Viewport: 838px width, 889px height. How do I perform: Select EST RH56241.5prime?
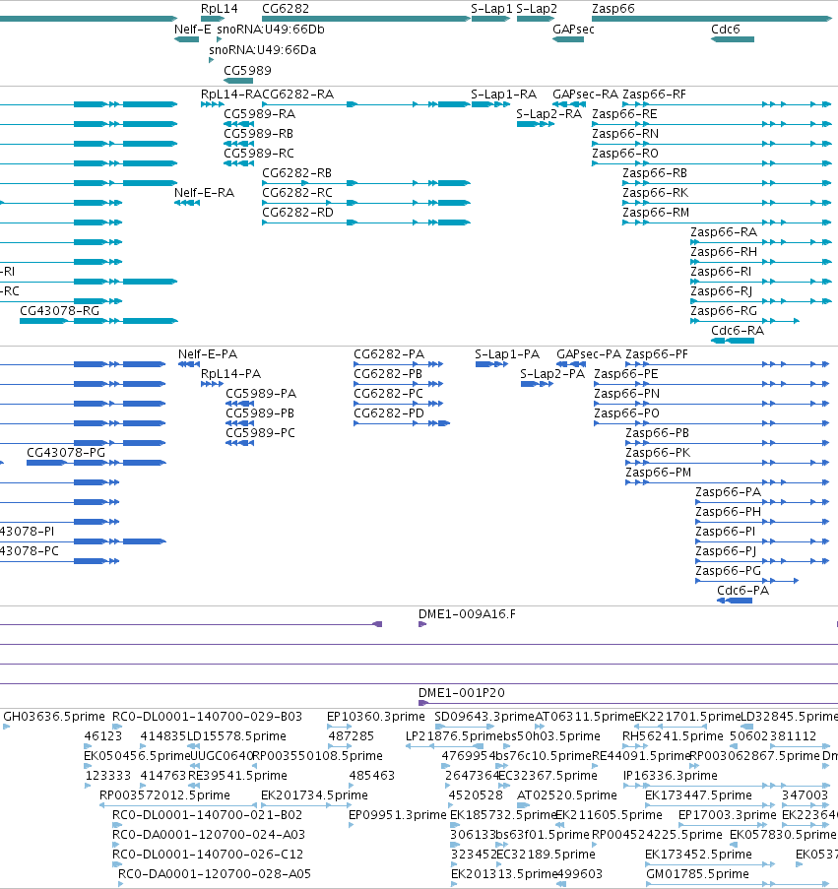pyautogui.click(x=673, y=736)
